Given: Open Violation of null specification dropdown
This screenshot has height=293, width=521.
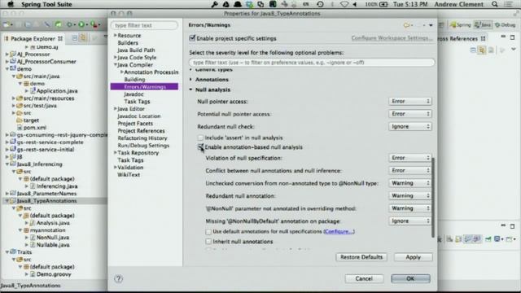Looking at the screenshot, I should (x=410, y=157).
